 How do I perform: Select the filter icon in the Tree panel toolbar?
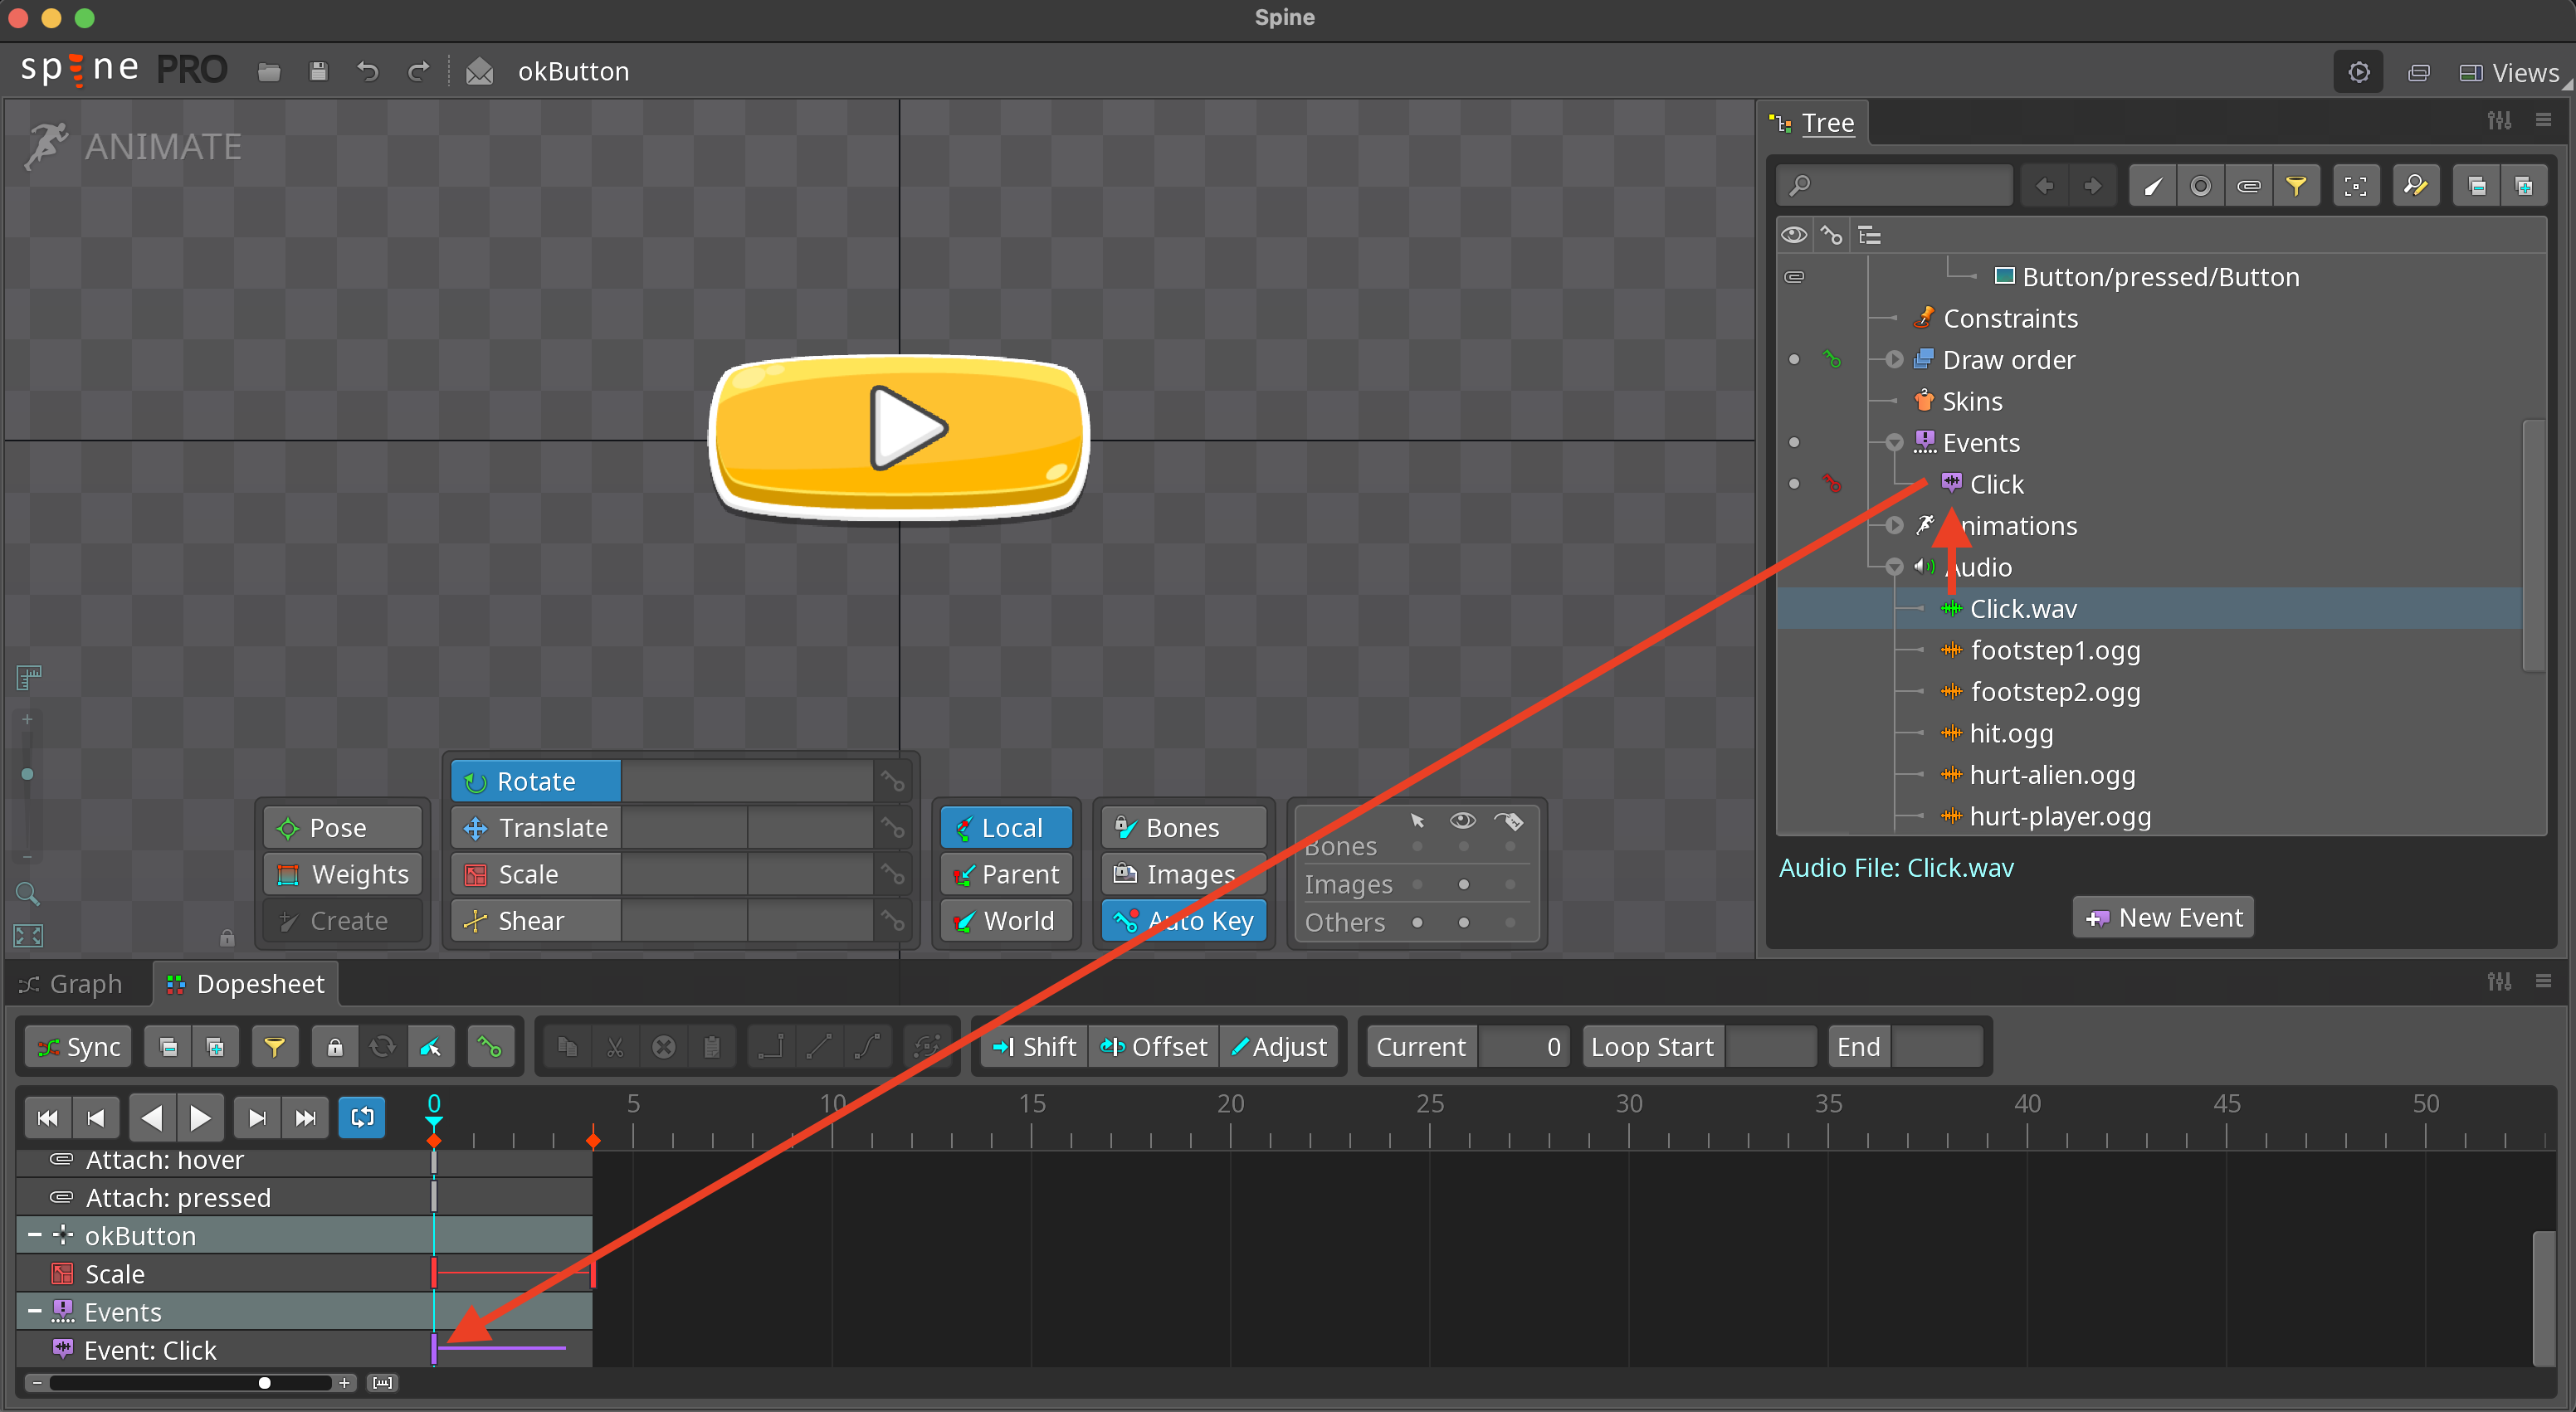(2297, 185)
